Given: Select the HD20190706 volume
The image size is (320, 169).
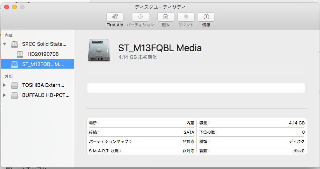Looking at the screenshot, I should (x=43, y=54).
